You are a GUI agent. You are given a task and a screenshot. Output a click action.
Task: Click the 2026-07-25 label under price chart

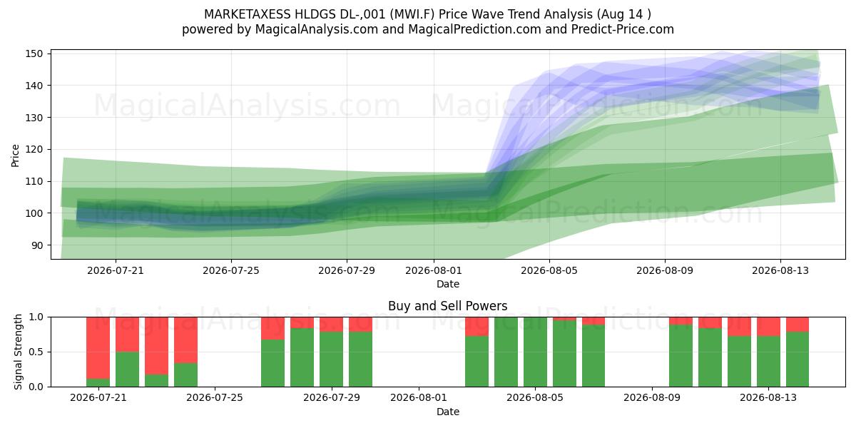tap(232, 270)
